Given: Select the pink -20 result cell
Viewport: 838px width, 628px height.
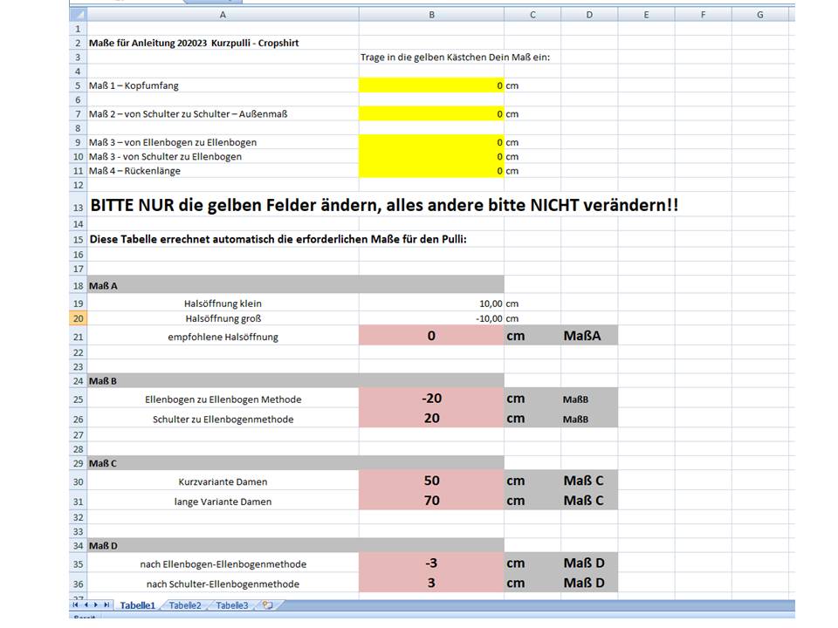Looking at the screenshot, I should pyautogui.click(x=431, y=399).
